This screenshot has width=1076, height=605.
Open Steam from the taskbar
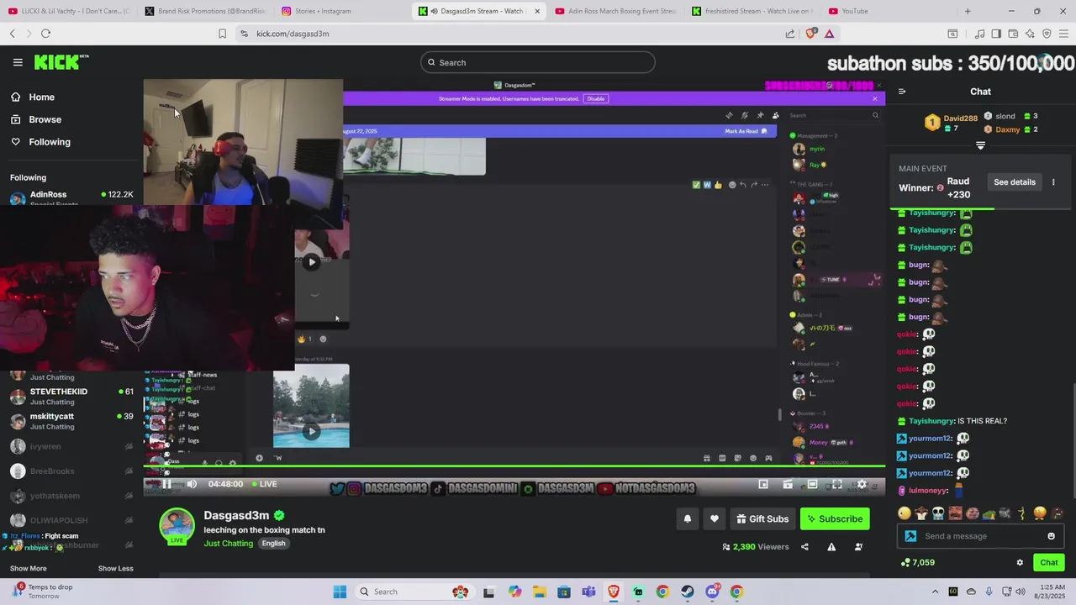(688, 592)
